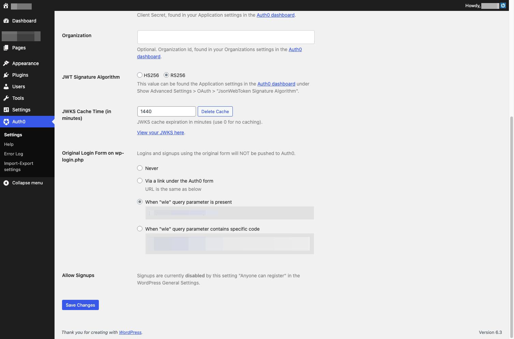Click "Version 6.3" footer text
The image size is (514, 339).
pyautogui.click(x=490, y=332)
